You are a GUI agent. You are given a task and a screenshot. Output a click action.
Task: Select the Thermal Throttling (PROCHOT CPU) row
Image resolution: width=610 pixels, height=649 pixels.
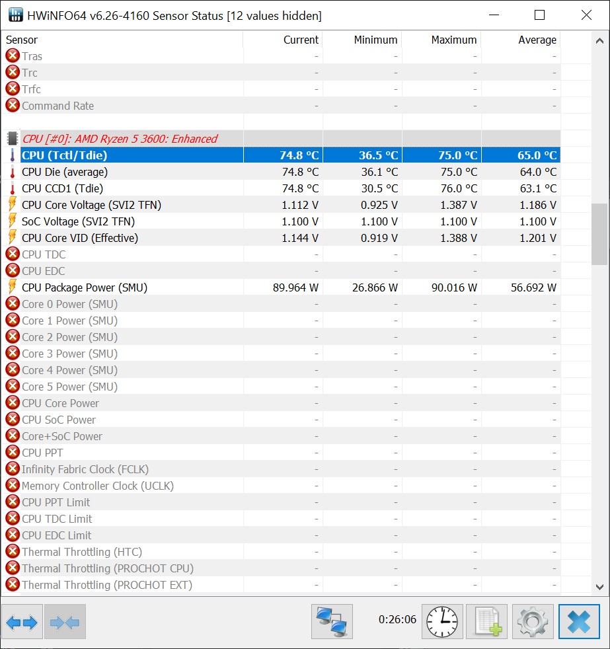[281, 568]
